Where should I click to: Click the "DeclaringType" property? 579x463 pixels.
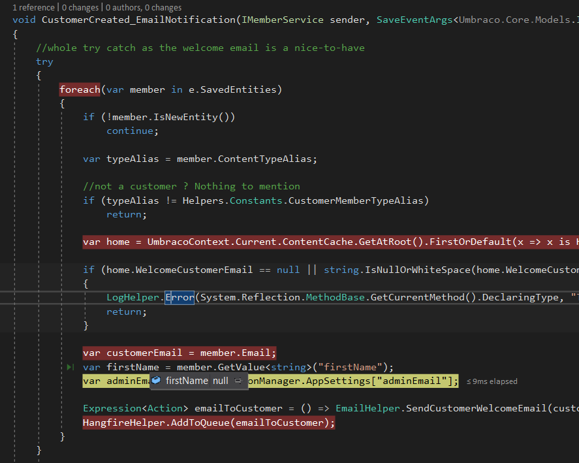click(521, 298)
